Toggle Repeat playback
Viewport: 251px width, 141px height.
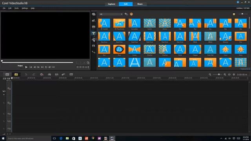(x=46, y=67)
